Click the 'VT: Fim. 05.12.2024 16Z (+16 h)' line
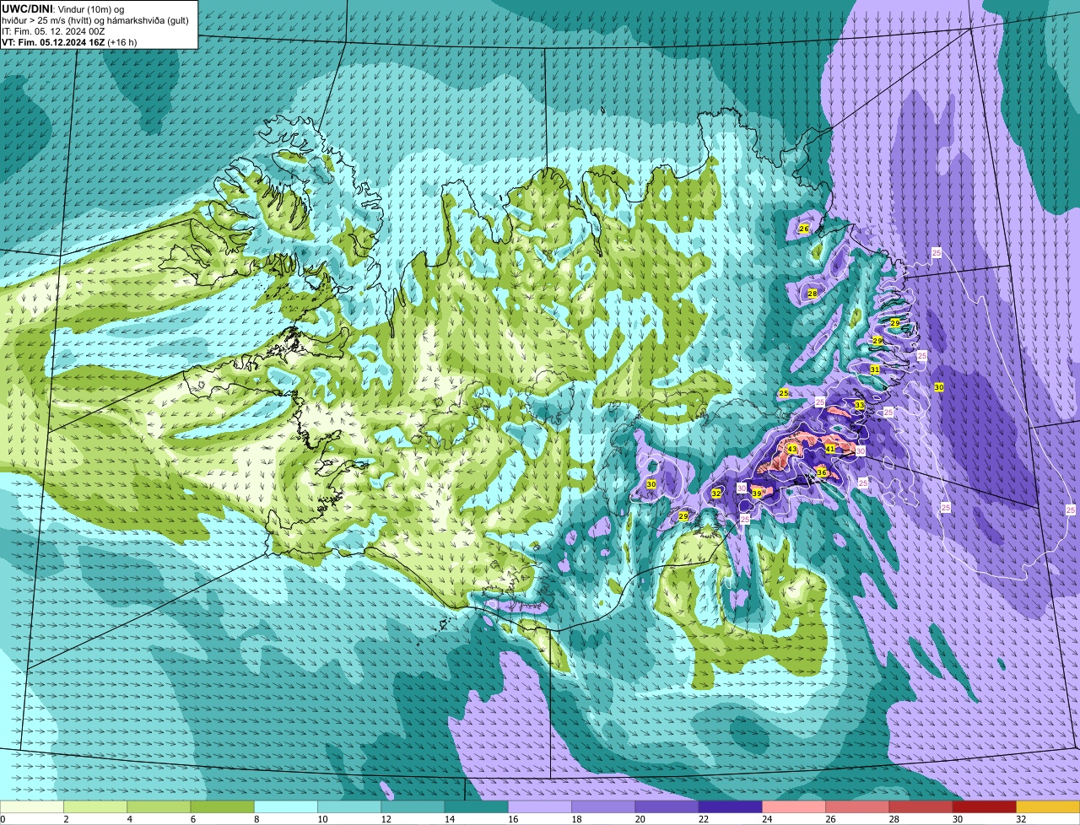 (69, 42)
